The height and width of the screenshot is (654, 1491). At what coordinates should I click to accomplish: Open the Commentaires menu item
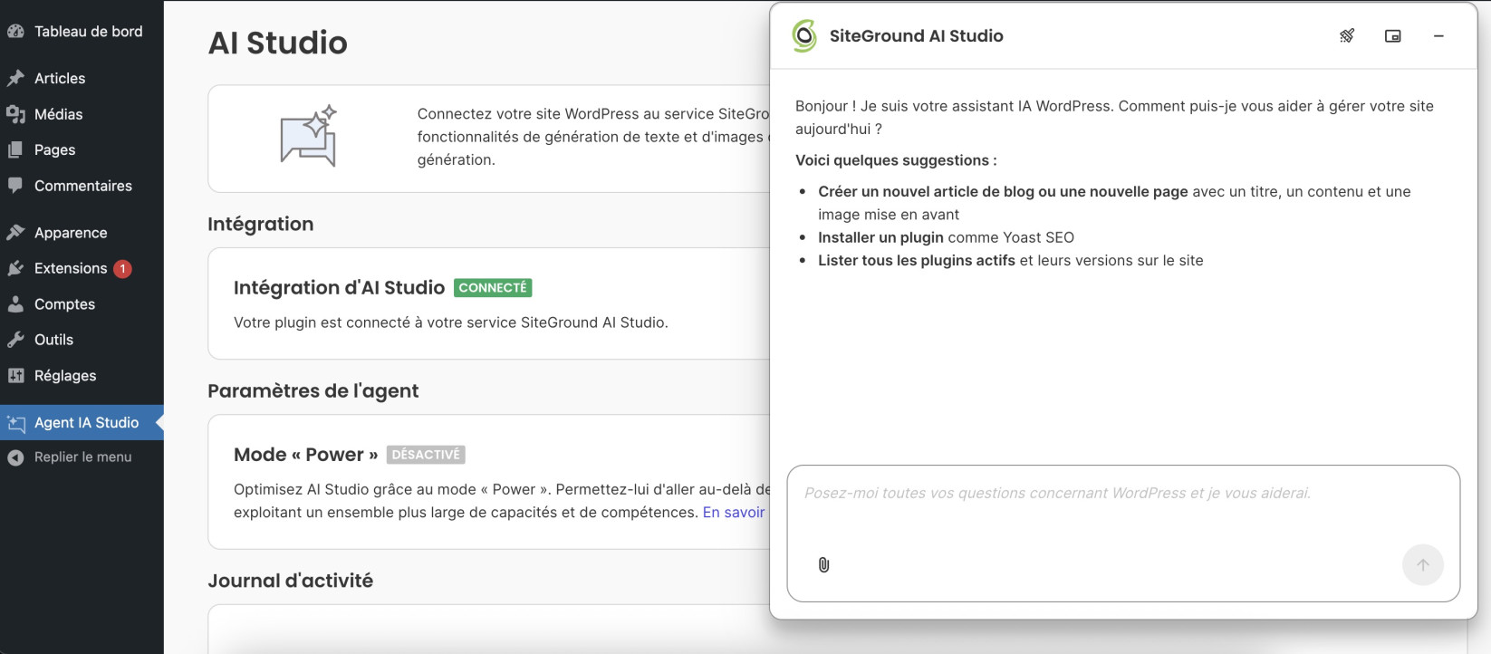[82, 186]
